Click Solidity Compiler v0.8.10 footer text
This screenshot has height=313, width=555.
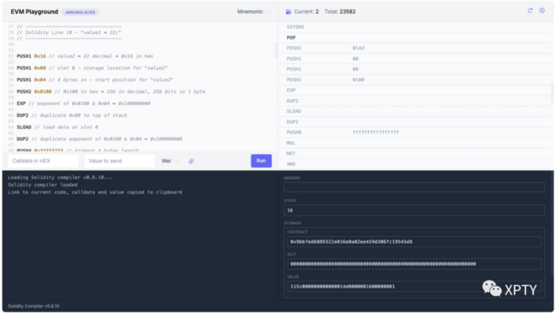pos(33,306)
